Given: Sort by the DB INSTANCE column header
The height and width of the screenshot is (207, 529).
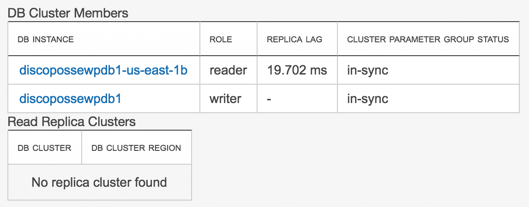Looking at the screenshot, I should [46, 40].
